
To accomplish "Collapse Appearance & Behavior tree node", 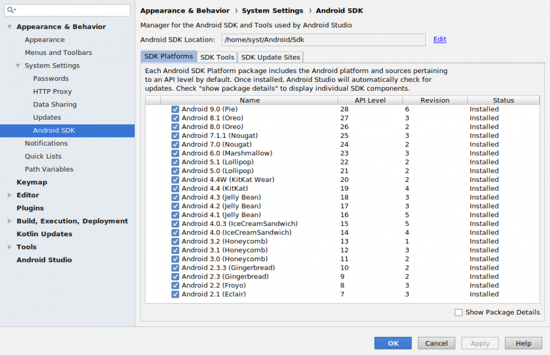I will (x=9, y=26).
